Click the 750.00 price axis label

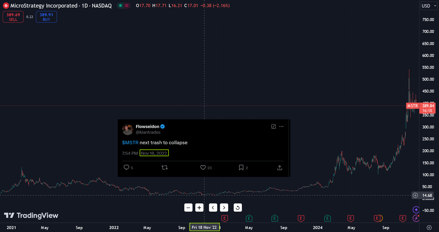pos(428,20)
